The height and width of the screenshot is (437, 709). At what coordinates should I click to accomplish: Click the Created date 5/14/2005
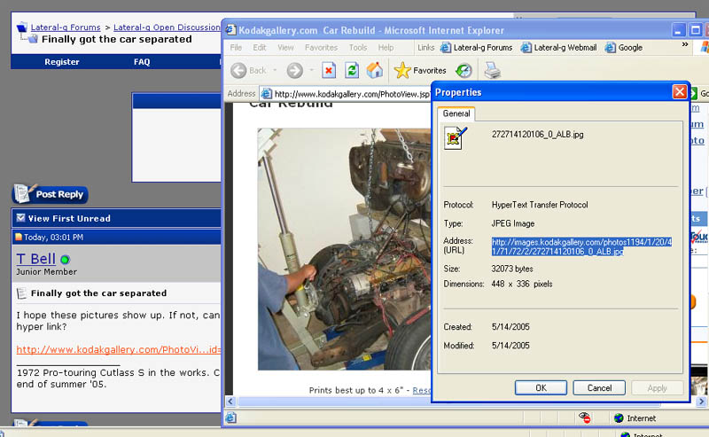tap(510, 326)
